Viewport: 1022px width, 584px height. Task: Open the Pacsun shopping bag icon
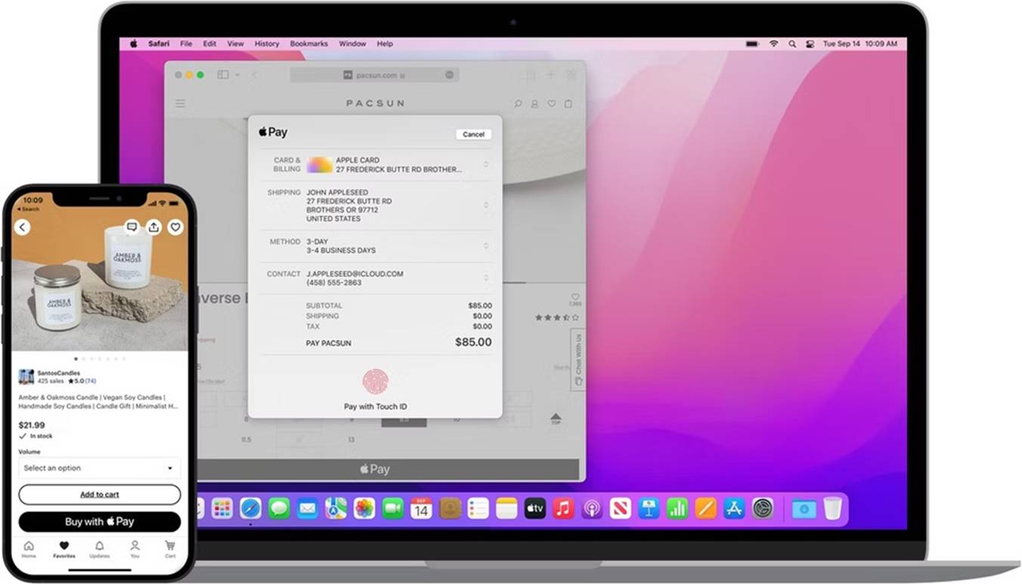(x=568, y=104)
